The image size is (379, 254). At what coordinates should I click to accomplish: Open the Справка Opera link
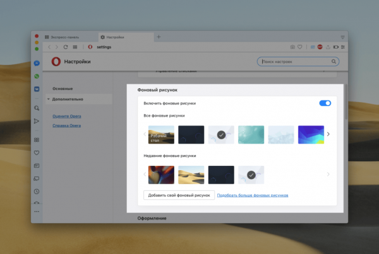tap(67, 125)
